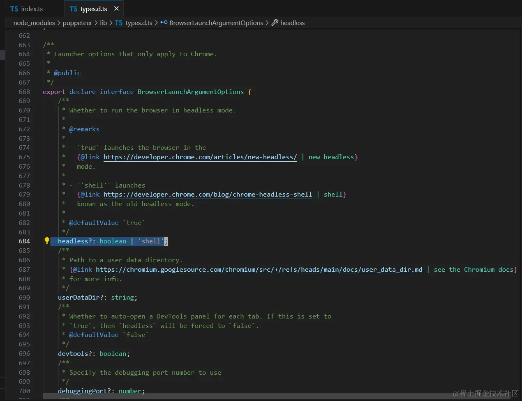
Task: Click 'new headless' link label on line 675
Action: (x=331, y=157)
